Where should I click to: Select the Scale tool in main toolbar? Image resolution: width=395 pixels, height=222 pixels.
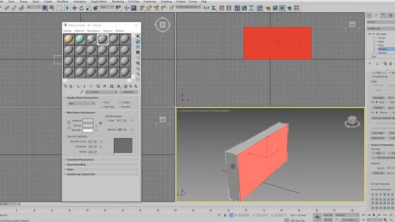point(89,8)
